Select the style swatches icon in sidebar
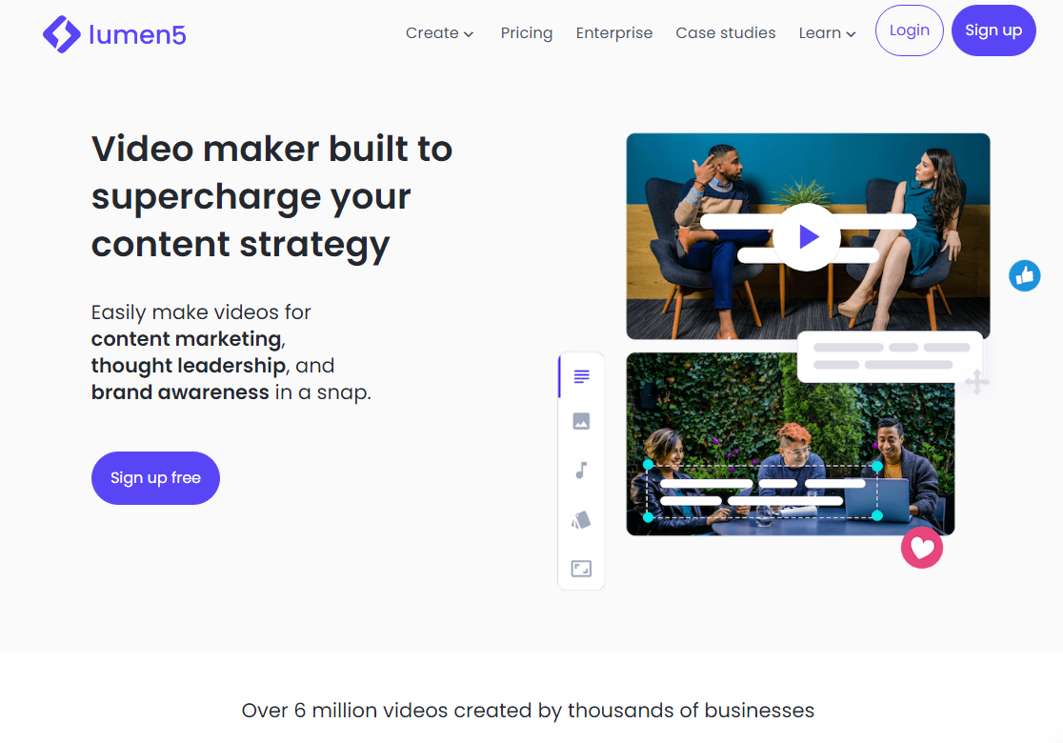This screenshot has width=1063, height=743. point(581,520)
